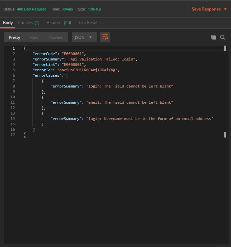Open the dropdown arrow beside Save Response
Screen dimensions: 231x247
pos(225,9)
